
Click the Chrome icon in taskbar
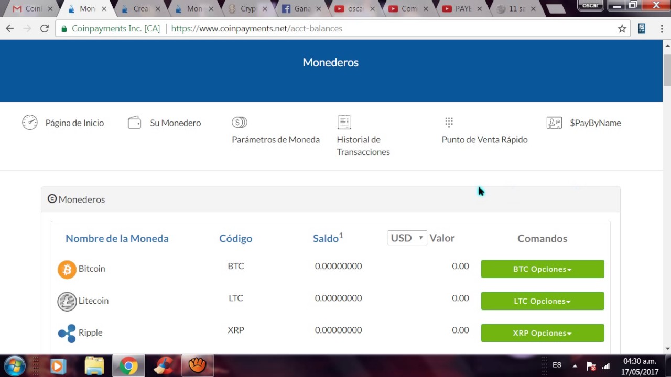tap(128, 365)
